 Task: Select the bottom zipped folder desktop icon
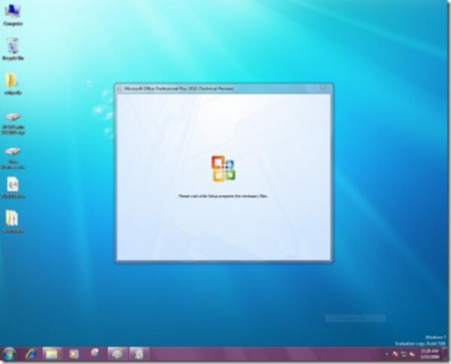coord(12,218)
